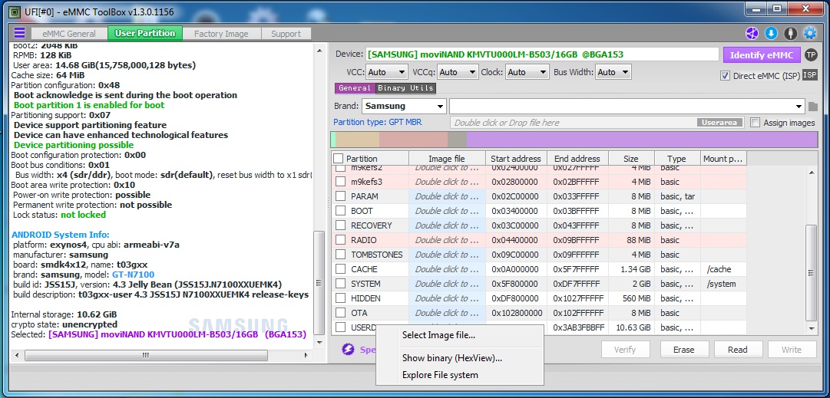Open the Brand Samsung dropdown

pos(405,107)
